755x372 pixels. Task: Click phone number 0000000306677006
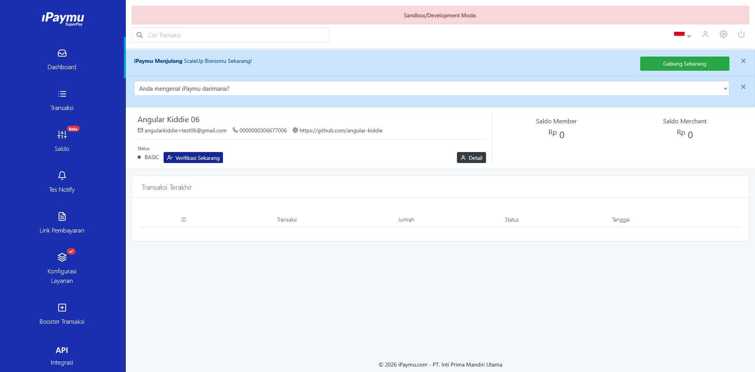tap(263, 130)
